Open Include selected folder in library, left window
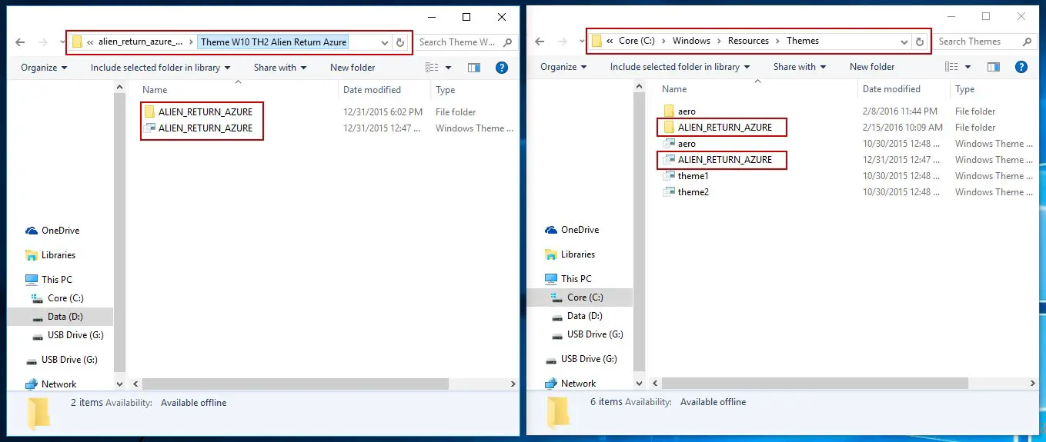 pos(160,68)
